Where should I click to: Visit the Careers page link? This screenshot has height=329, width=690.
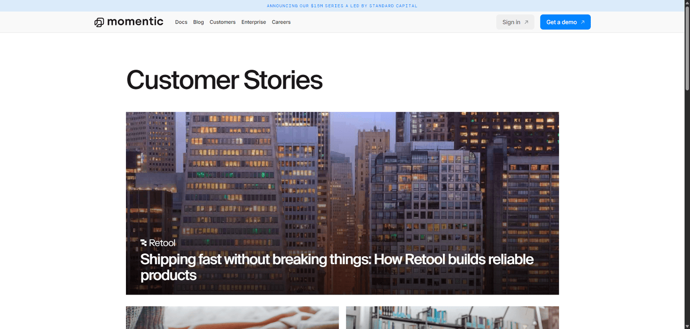[281, 22]
